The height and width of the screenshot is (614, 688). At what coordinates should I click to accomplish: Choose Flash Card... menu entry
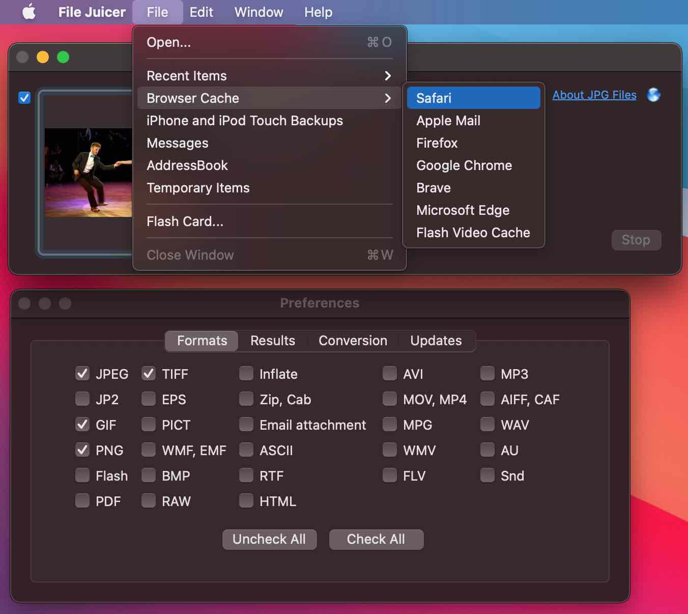coord(270,221)
